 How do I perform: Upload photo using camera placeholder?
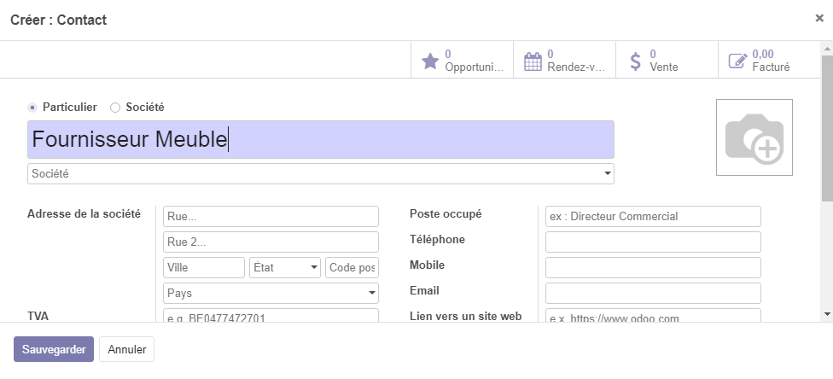[754, 138]
